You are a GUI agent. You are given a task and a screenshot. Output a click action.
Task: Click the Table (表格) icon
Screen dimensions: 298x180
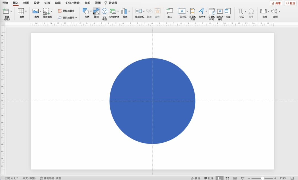click(21, 11)
